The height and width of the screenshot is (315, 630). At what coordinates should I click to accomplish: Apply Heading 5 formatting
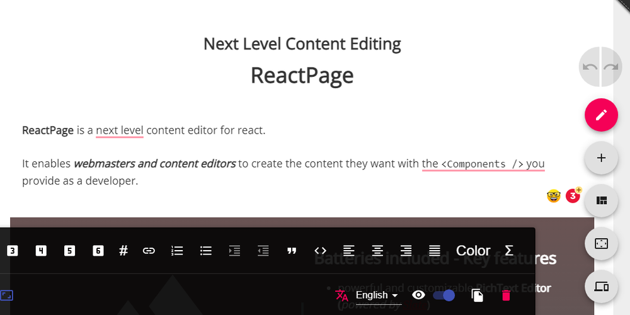[69, 251]
